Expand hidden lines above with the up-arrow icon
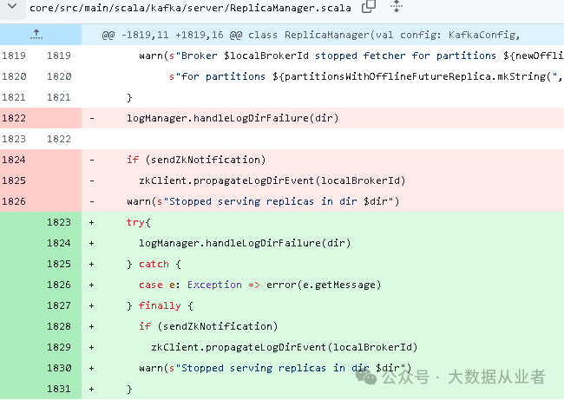The image size is (564, 400). click(x=36, y=35)
